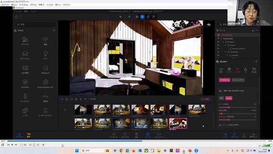Select the Rotate gizmo tool
273x154 pixels.
click(148, 17)
